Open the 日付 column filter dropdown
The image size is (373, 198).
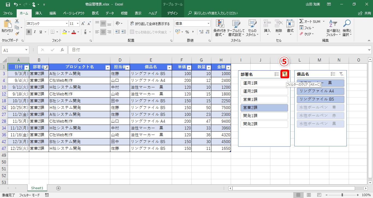[x=26, y=67]
